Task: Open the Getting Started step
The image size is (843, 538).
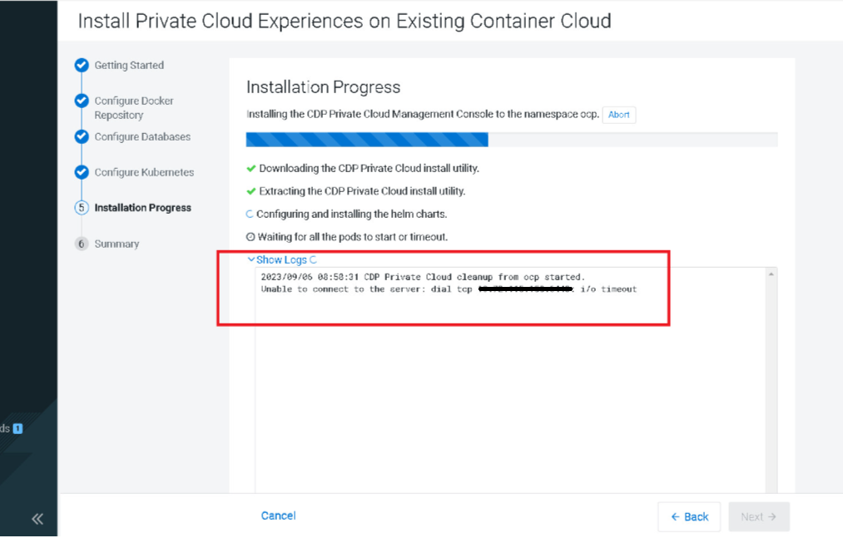Action: click(129, 66)
